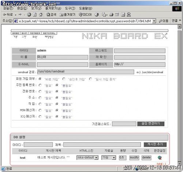Open the 도움말(H) menu

(x=86, y=8)
